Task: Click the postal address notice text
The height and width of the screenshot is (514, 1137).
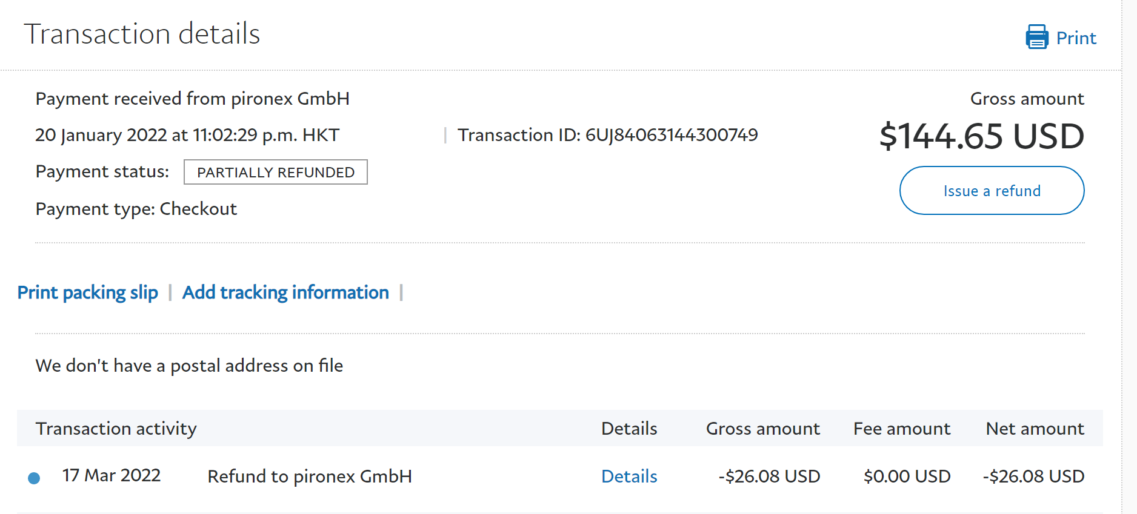Action: tap(189, 366)
